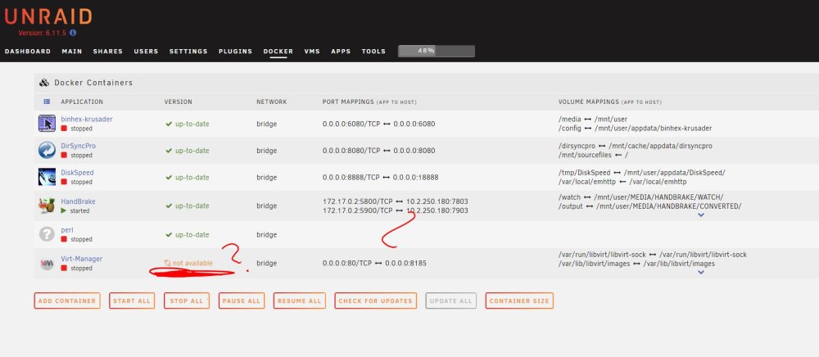819x357 pixels.
Task: Click the DirSyncPro stopped red indicator
Action: (64, 155)
